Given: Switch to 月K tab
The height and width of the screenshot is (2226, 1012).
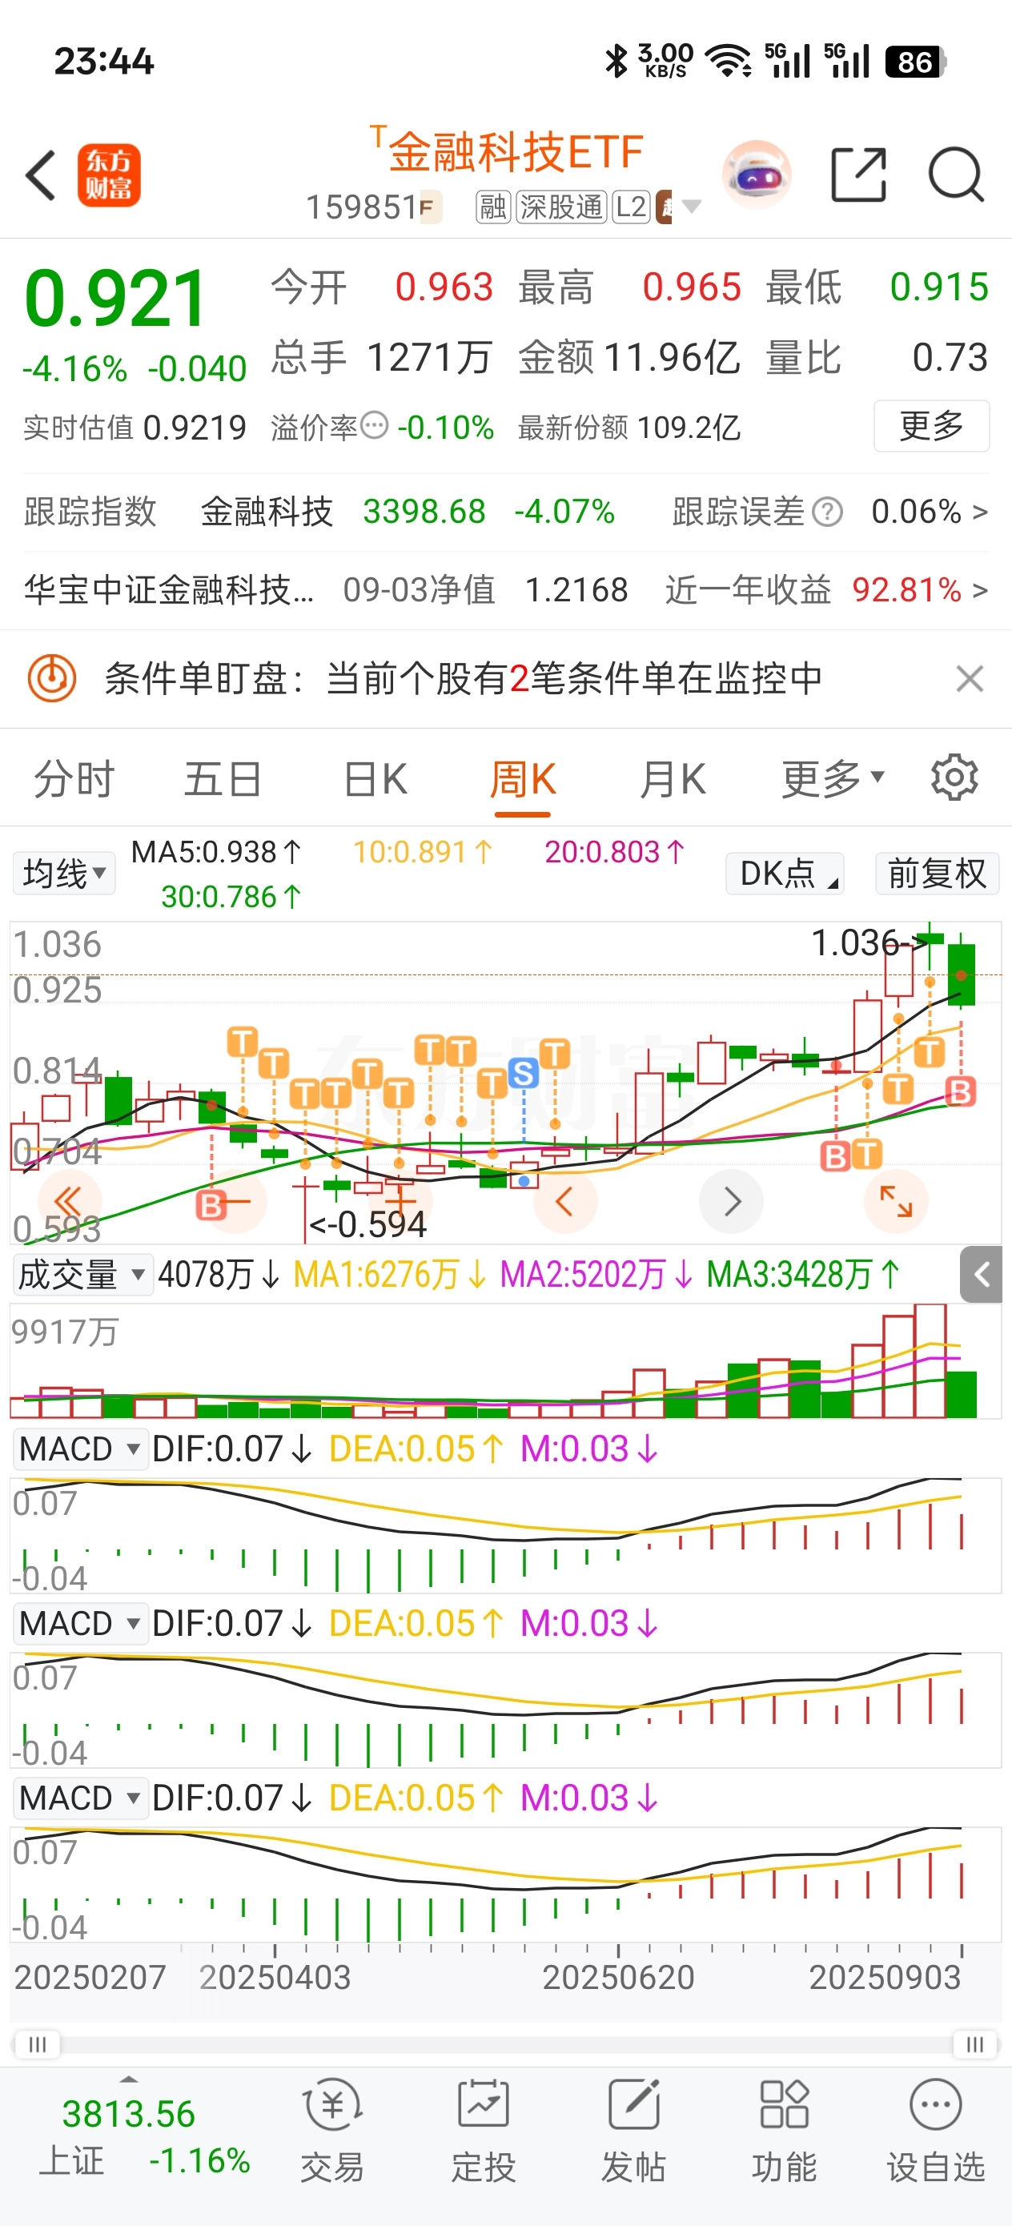Looking at the screenshot, I should pyautogui.click(x=673, y=778).
